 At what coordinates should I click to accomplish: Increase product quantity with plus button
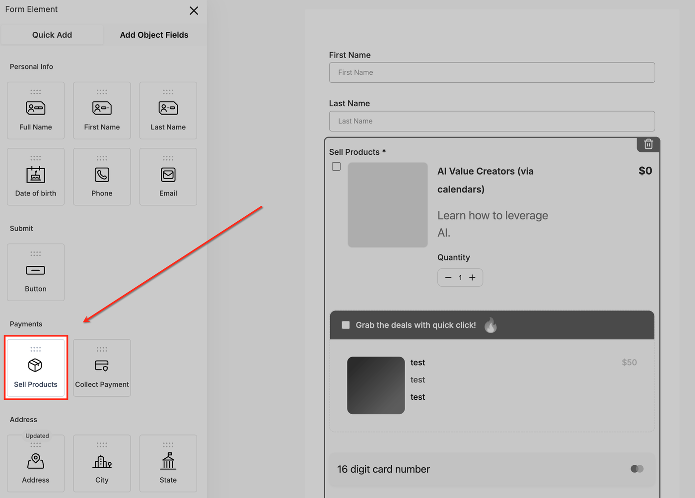(x=472, y=278)
